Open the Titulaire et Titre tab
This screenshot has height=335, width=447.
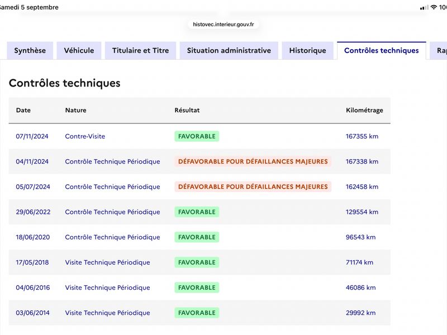click(141, 50)
